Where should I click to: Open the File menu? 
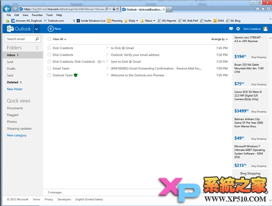pos(8,15)
